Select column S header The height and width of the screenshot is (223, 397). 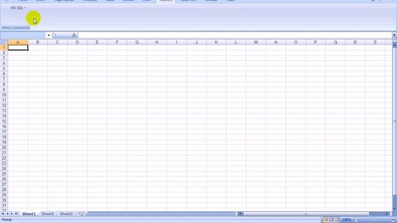click(375, 42)
